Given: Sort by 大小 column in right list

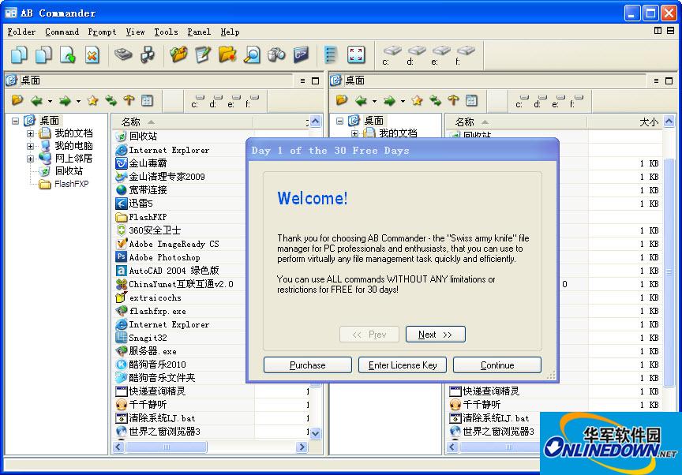Looking at the screenshot, I should [624, 122].
